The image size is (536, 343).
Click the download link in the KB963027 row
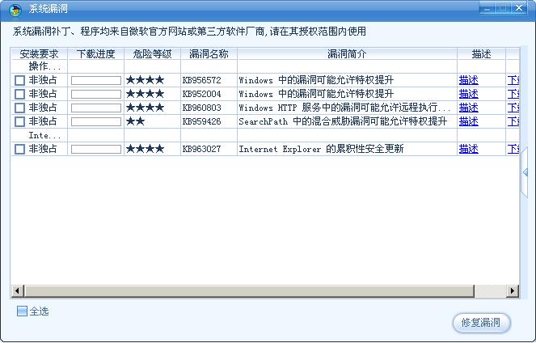click(x=513, y=149)
